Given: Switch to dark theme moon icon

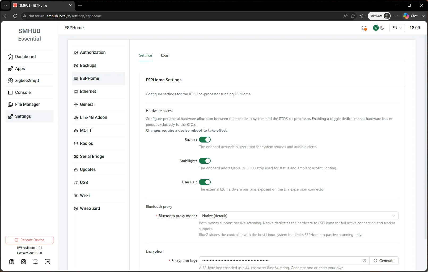Looking at the screenshot, I should coord(382,28).
